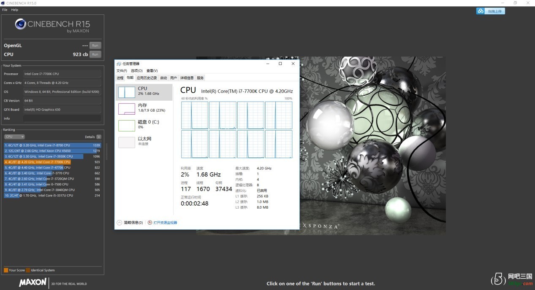Click the handle count 37434
535x290 pixels.
[224, 189]
